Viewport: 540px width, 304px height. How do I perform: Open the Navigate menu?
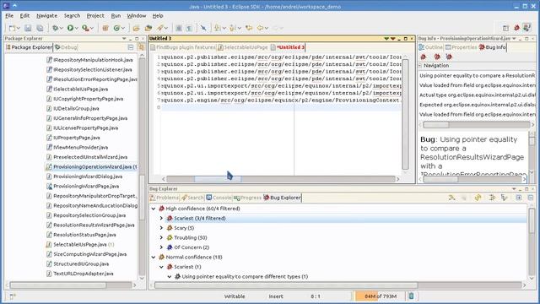click(47, 16)
